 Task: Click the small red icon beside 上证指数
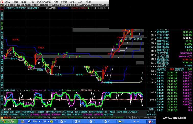point(2,9)
